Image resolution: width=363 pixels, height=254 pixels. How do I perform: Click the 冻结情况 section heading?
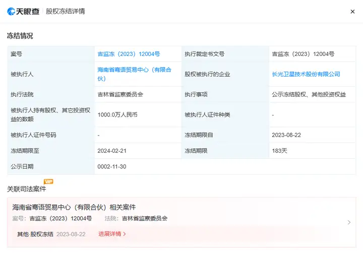[20, 36]
